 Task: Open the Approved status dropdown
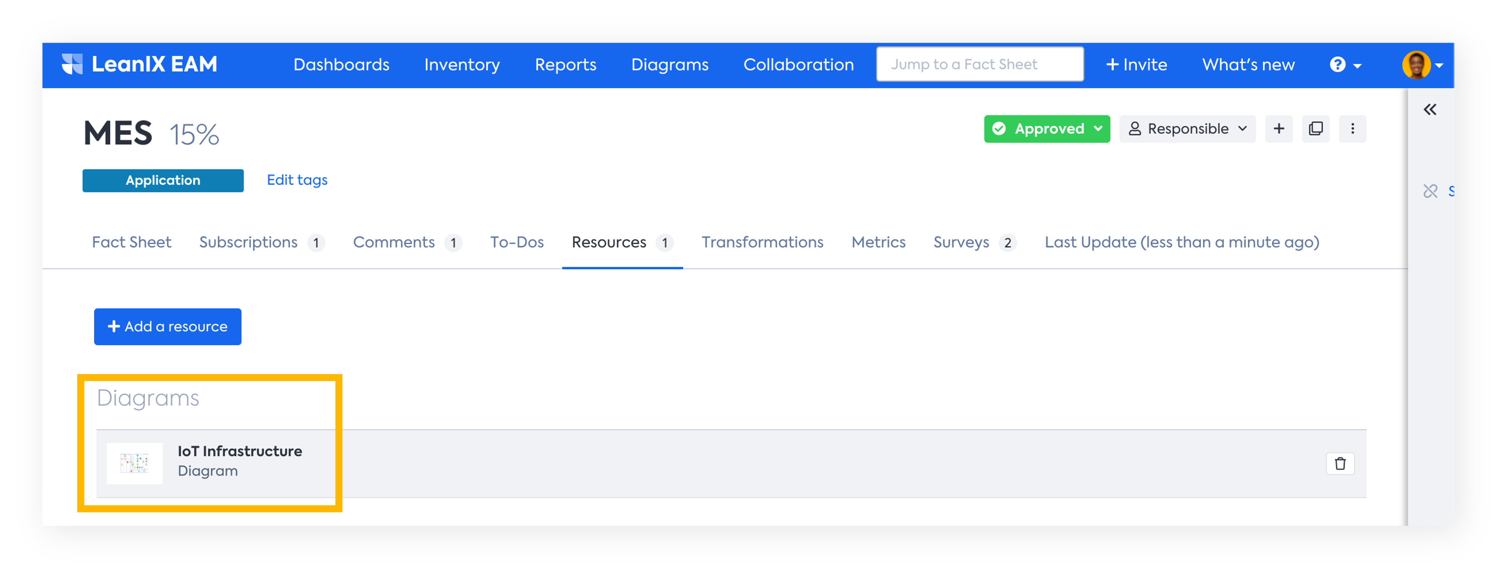[x=1046, y=129]
